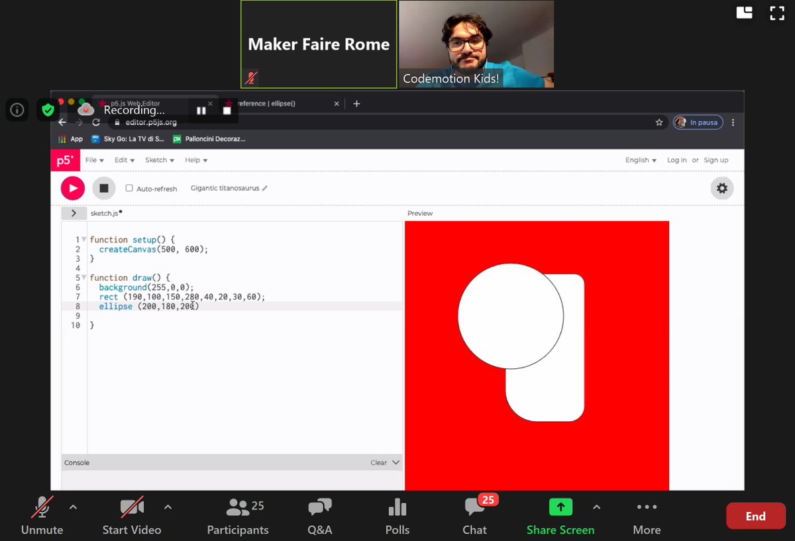The height and width of the screenshot is (541, 795).
Task: Stop the sketch with the stop button
Action: (x=104, y=188)
